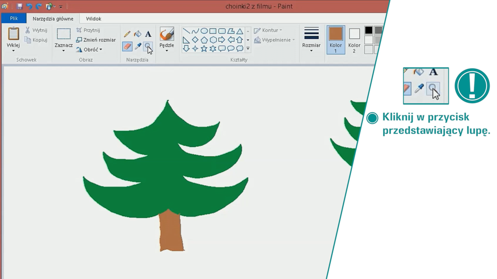The height and width of the screenshot is (279, 497).
Task: Open the Wklej dropdown arrow
Action: [x=13, y=51]
